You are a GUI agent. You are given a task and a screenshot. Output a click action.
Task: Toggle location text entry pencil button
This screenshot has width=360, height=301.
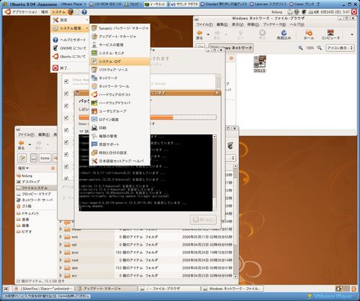pyautogui.click(x=22, y=158)
